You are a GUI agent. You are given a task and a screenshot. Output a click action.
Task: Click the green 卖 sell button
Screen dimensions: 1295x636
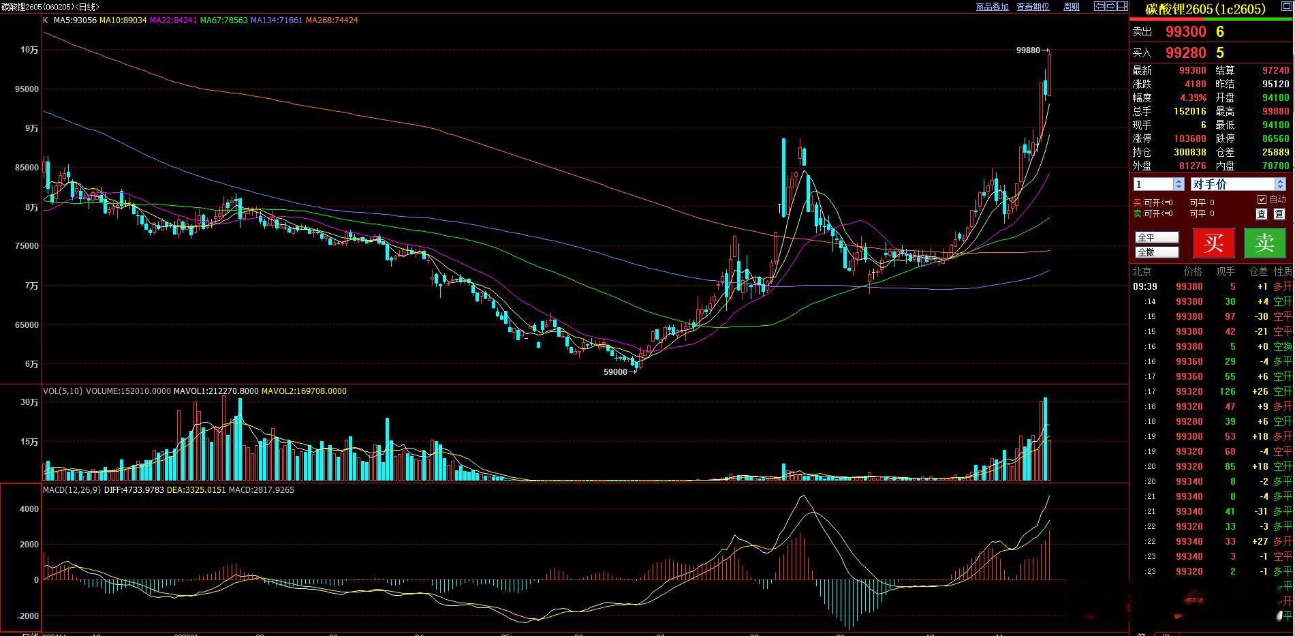(x=1265, y=243)
